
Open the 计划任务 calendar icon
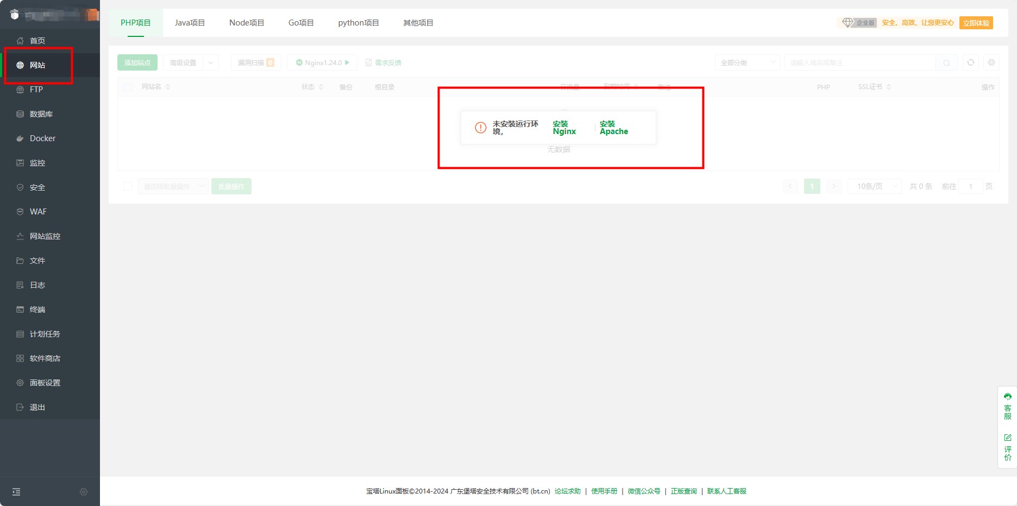[x=20, y=334]
